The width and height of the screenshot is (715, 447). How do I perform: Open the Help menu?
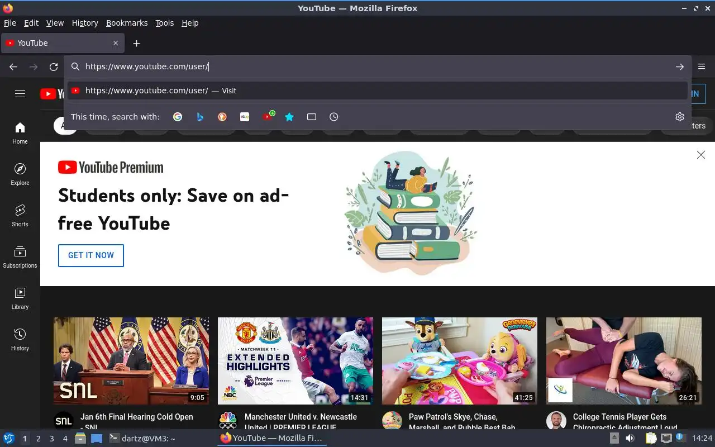[190, 23]
